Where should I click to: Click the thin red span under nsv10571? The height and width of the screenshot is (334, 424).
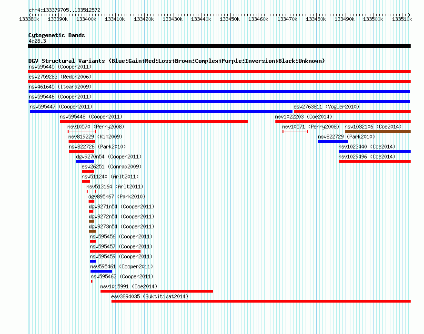[295, 131]
